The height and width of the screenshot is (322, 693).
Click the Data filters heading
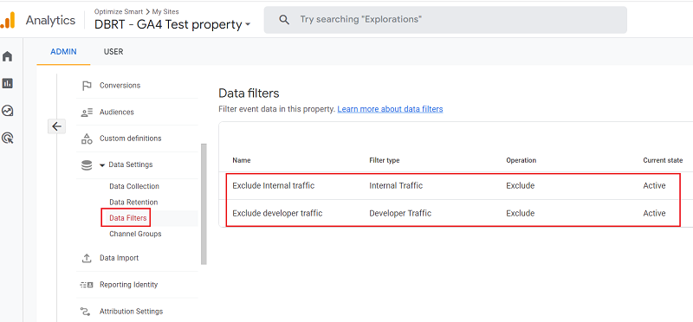249,93
